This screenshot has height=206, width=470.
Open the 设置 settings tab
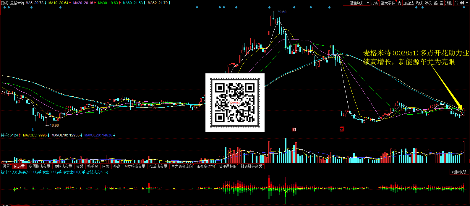[x=7, y=166]
